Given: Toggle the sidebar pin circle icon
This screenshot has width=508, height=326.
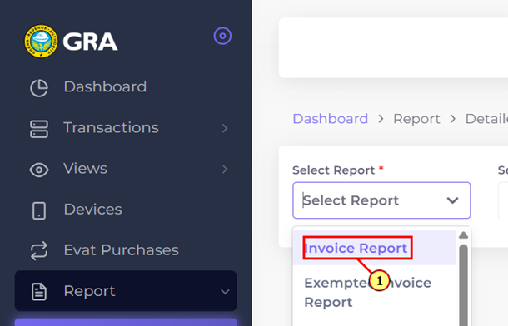Looking at the screenshot, I should pos(222,36).
